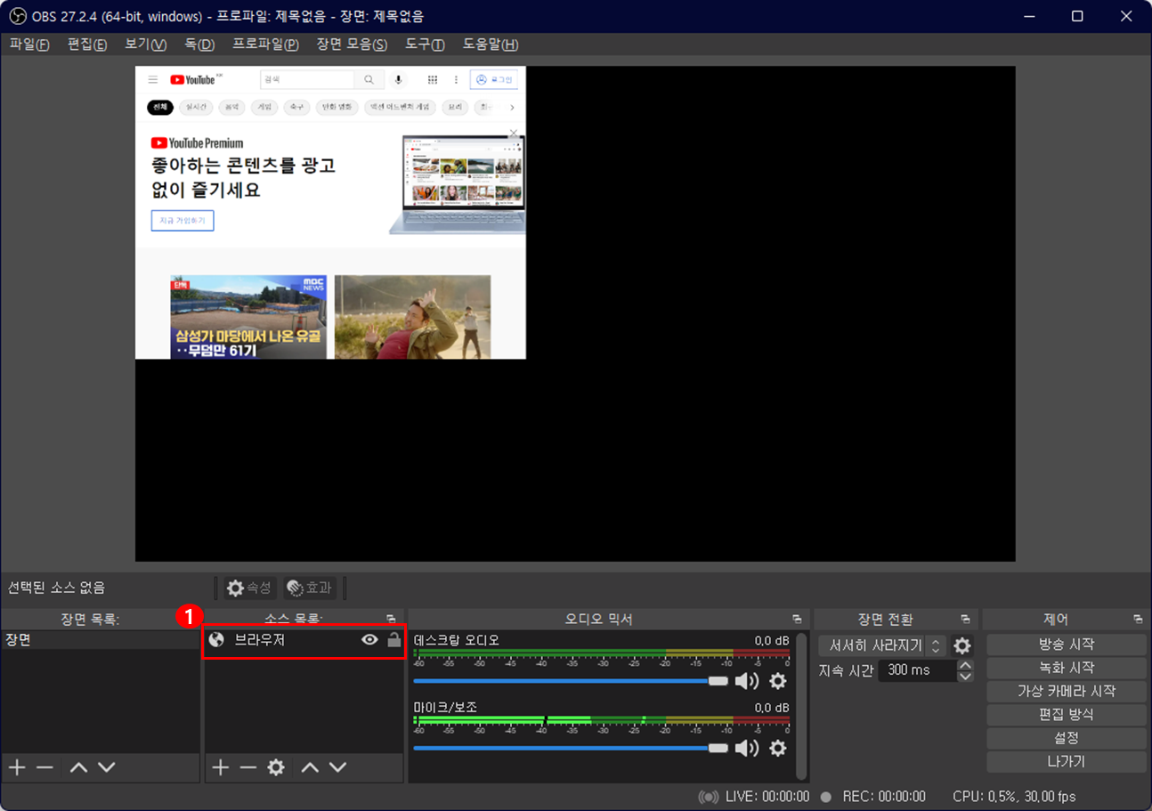Undock the 제어 panel
Viewport: 1152px width, 811px height.
1138,619
